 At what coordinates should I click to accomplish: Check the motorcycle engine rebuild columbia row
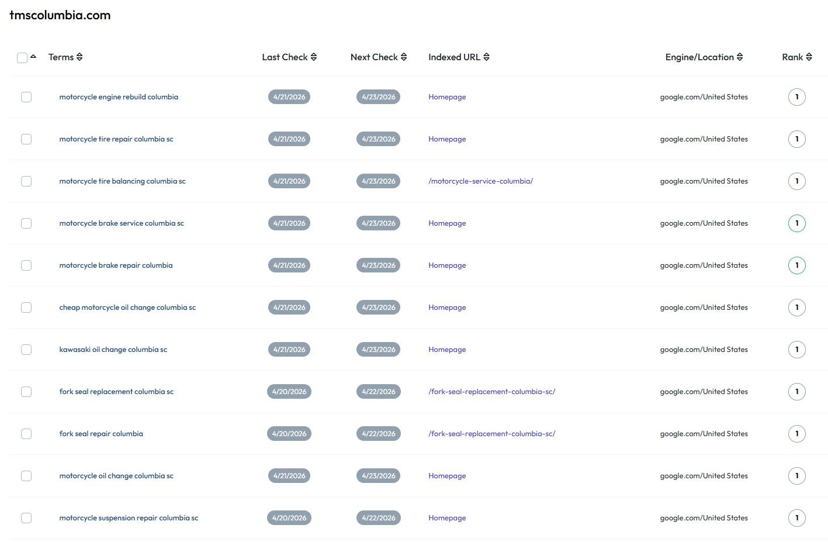(26, 97)
